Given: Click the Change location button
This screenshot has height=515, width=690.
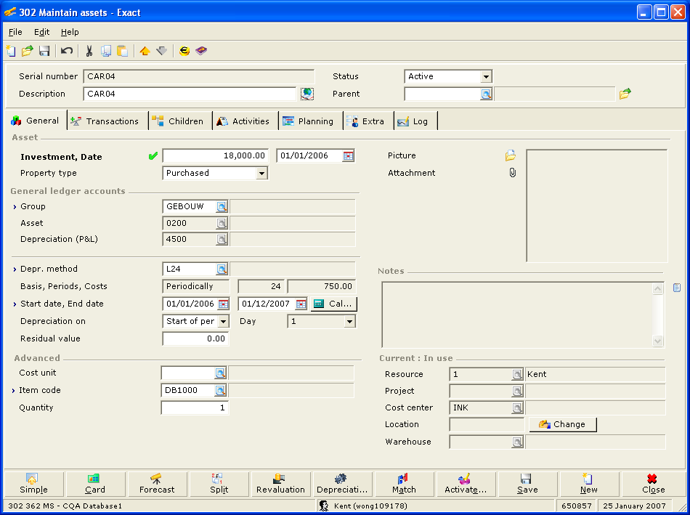Looking at the screenshot, I should click(x=562, y=424).
